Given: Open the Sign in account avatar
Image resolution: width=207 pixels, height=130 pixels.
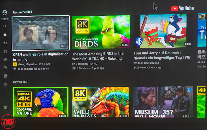Looking at the screenshot, I should pos(5,13).
